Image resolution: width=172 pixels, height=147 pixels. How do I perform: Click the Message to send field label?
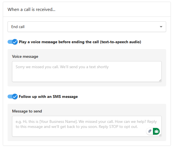[x=27, y=111]
